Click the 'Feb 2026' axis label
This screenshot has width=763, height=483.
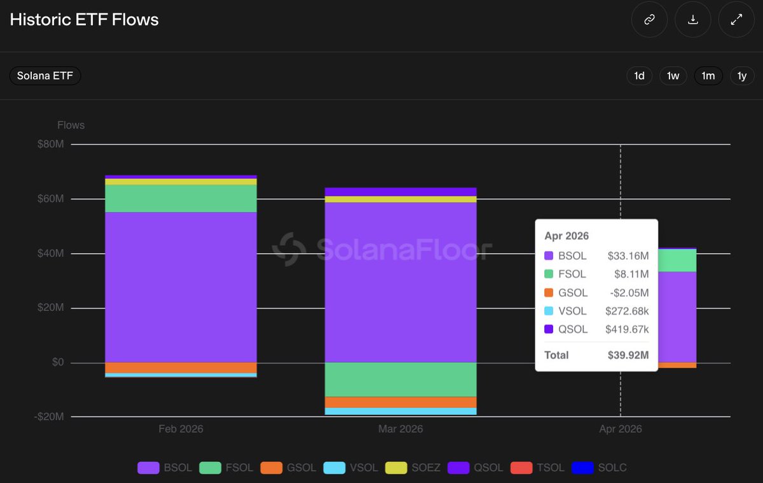[x=181, y=429]
